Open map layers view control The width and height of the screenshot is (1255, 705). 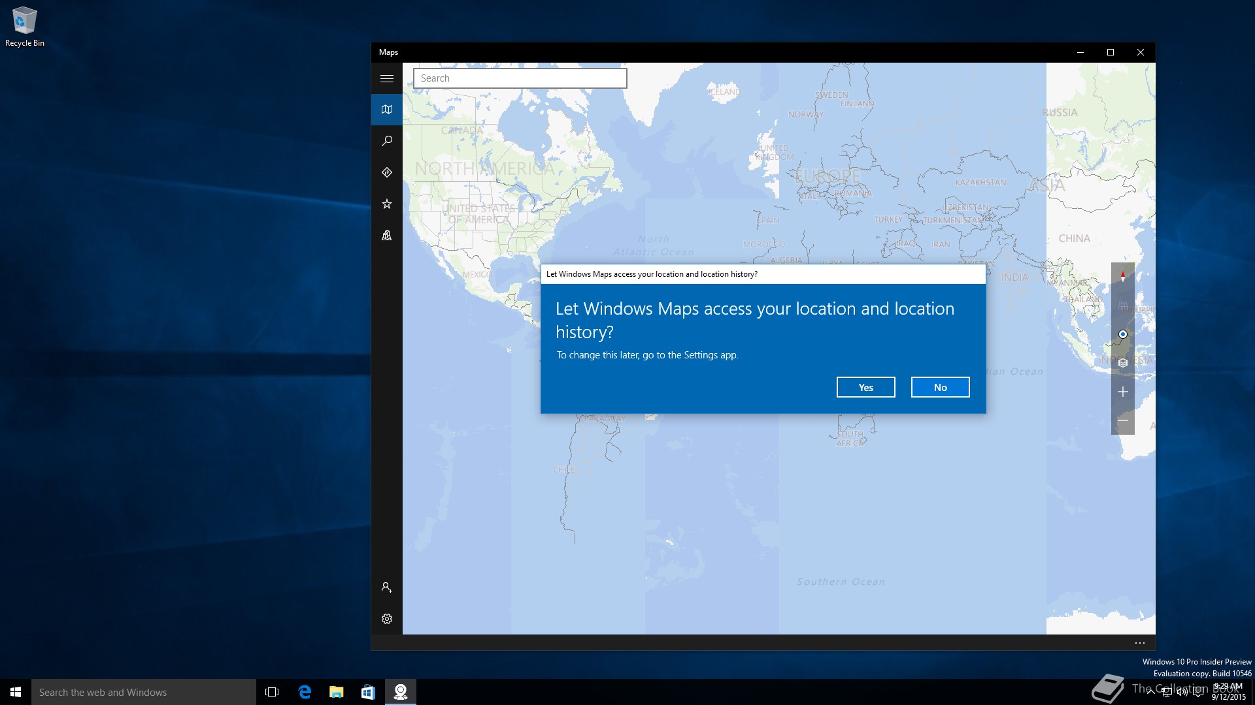click(1123, 363)
